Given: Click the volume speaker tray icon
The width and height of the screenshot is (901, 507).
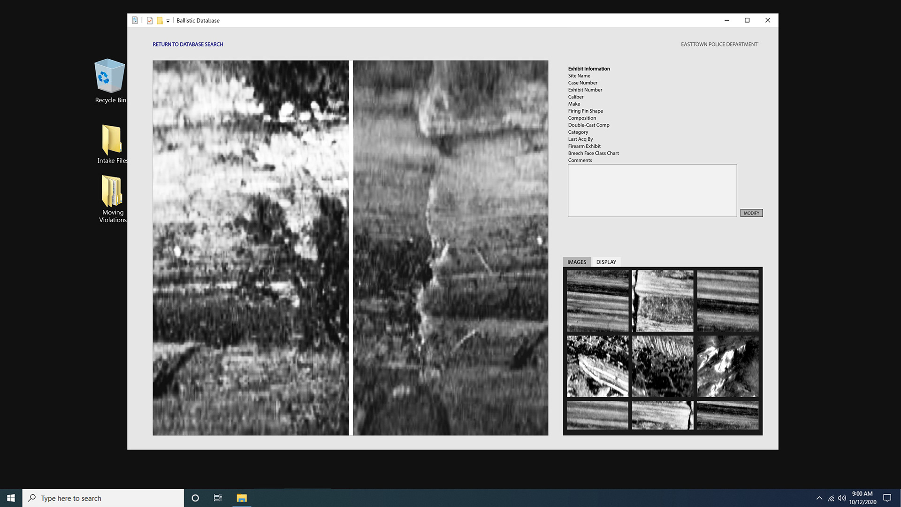Looking at the screenshot, I should pyautogui.click(x=842, y=498).
